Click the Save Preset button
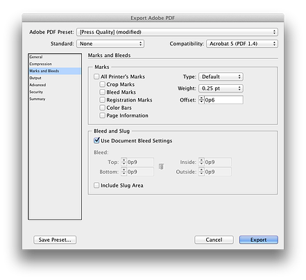 click(x=55, y=240)
